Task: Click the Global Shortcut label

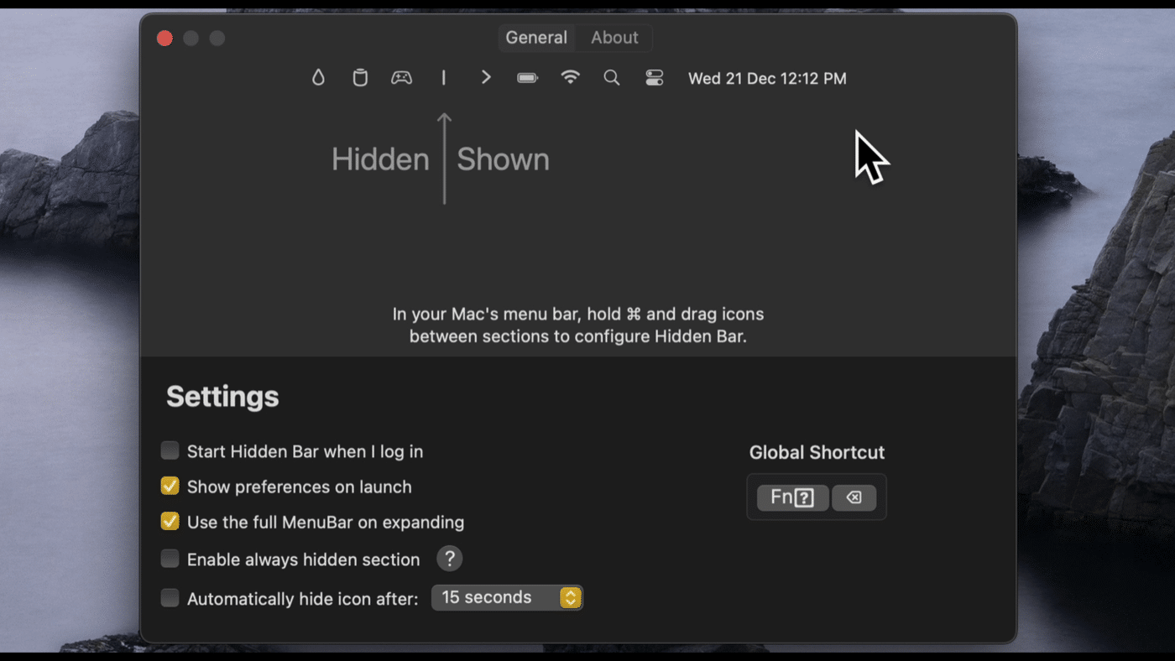Action: coord(817,453)
